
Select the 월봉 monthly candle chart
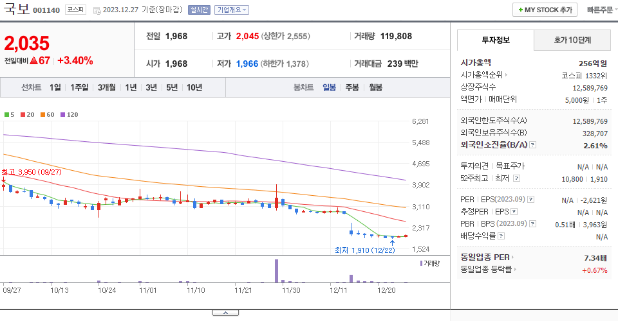(x=375, y=87)
